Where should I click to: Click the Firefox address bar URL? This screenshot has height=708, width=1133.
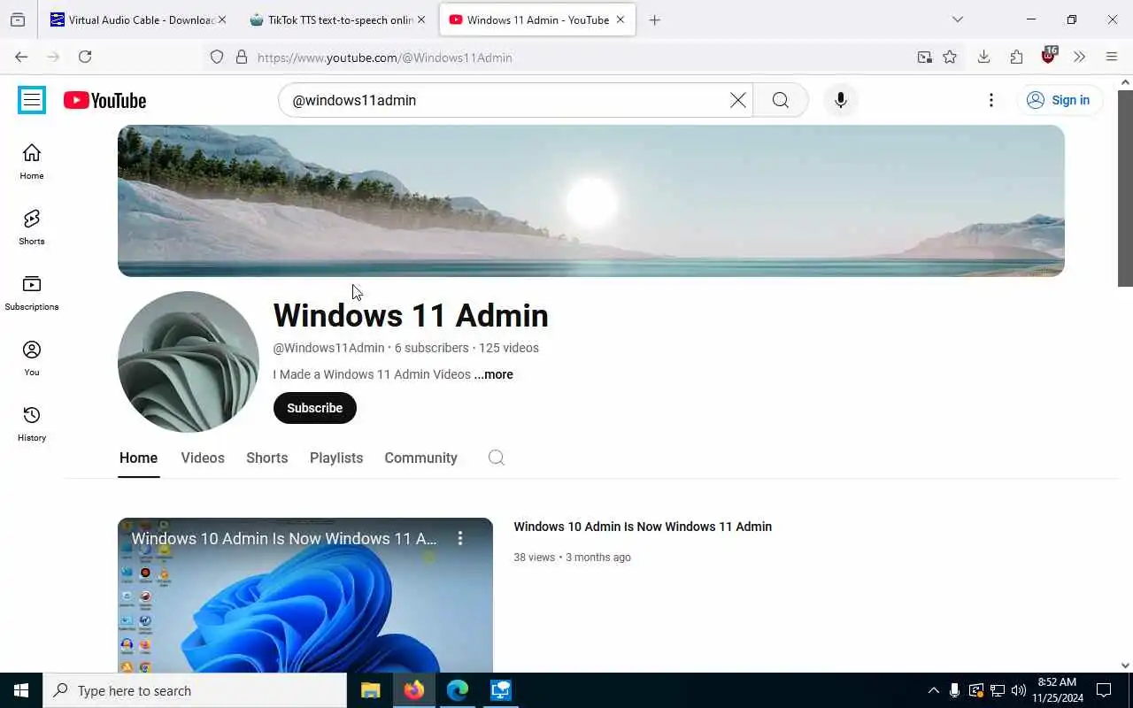(x=385, y=58)
